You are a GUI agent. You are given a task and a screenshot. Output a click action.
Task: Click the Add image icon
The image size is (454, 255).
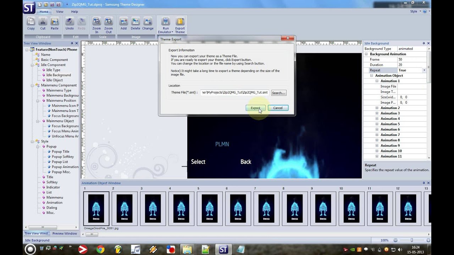pyautogui.click(x=123, y=21)
